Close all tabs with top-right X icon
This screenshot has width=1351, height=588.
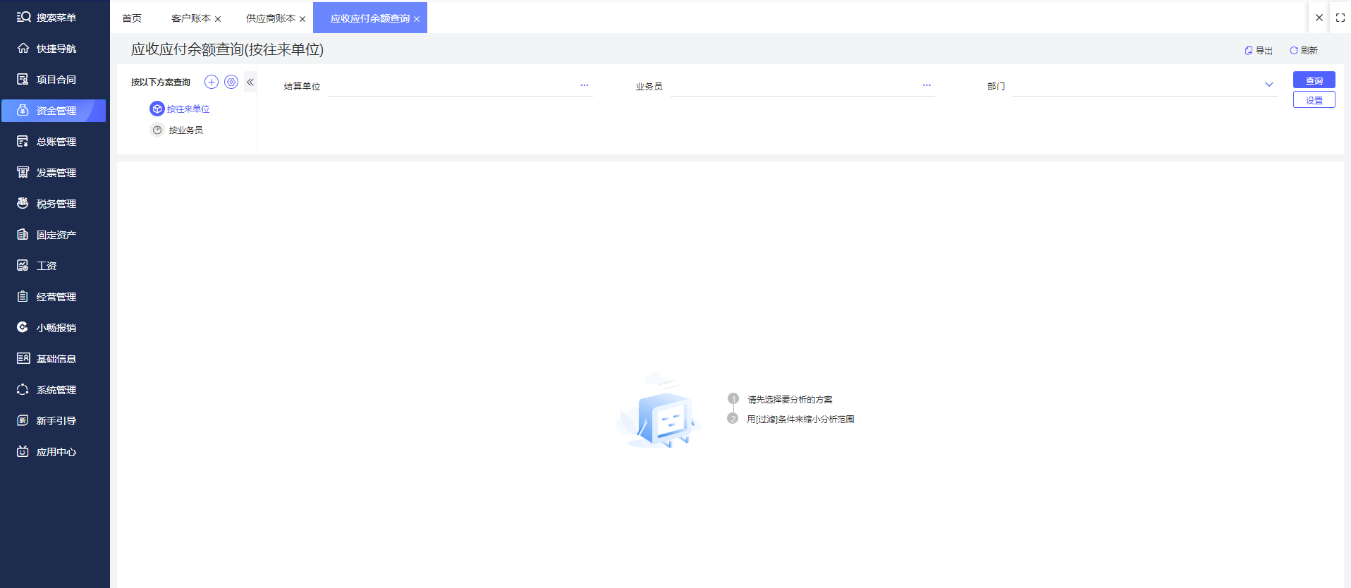coord(1319,18)
